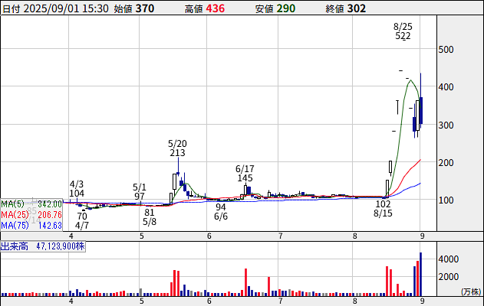
Task: Click the closing price value 302
Action: 357,8
